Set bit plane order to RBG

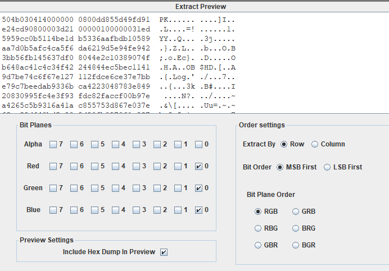click(x=258, y=228)
